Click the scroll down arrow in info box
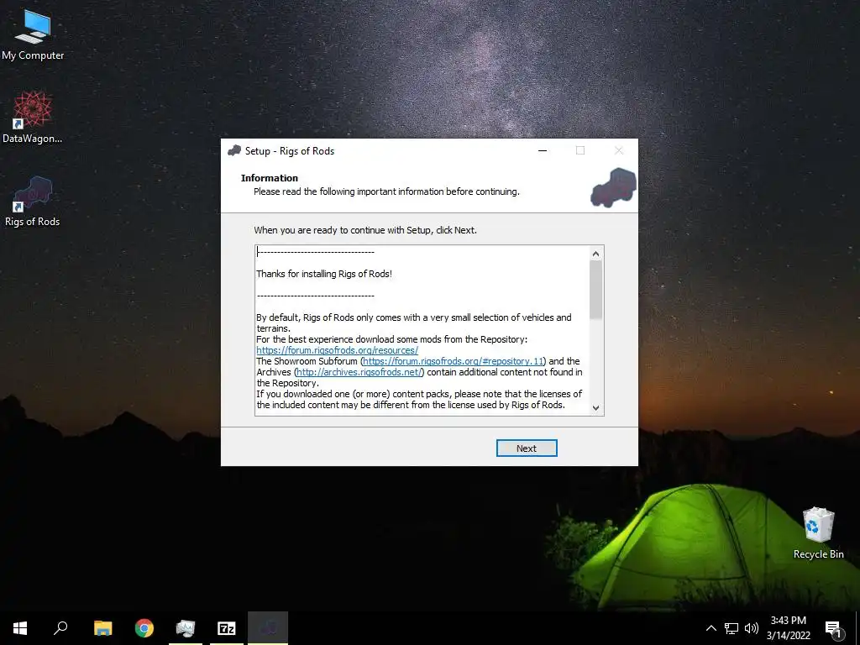Image resolution: width=860 pixels, height=645 pixels. (596, 407)
